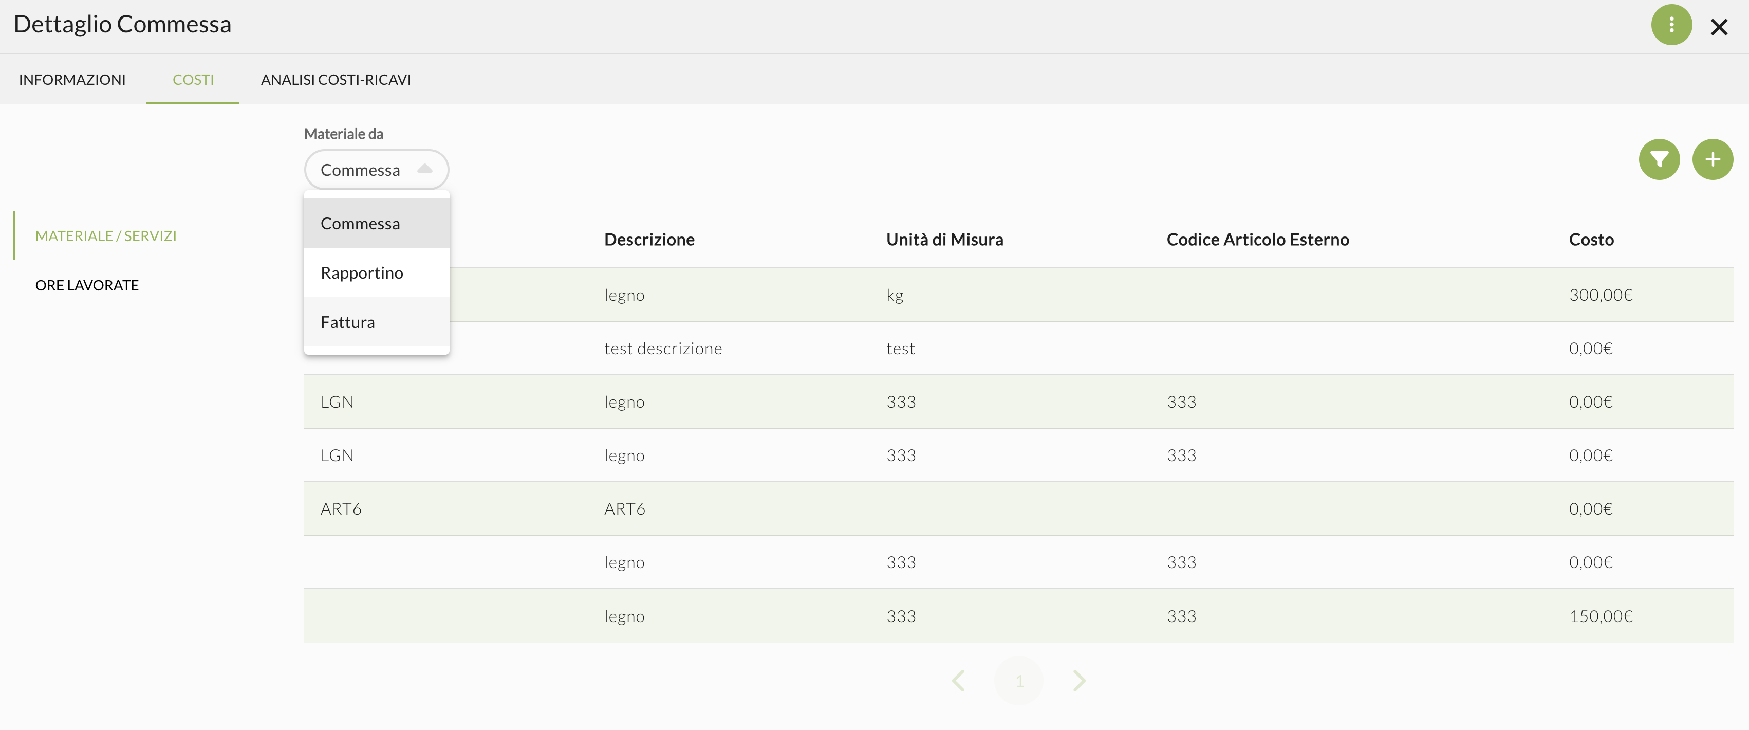Viewport: 1749px width, 730px height.
Task: Choose Fattura option in dropdown list
Action: [348, 322]
